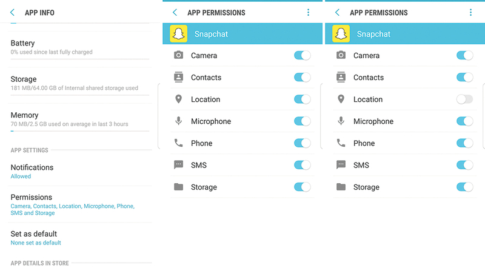Screen dimensions: 485x273
Task: Enable the switched-off Location toggle
Action: coord(464,99)
